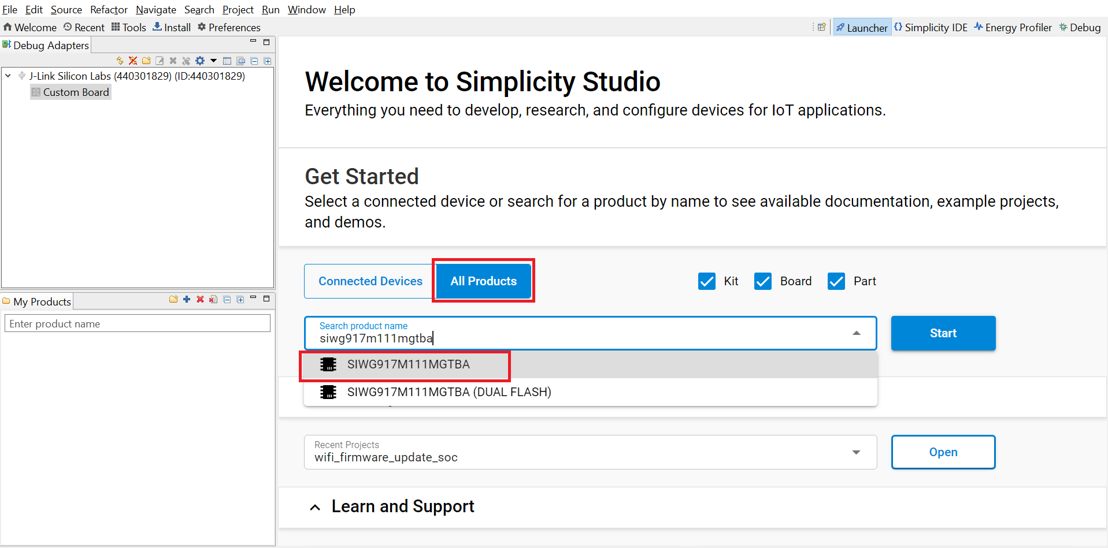
Task: Click the blue plus icon in My Products
Action: point(187,299)
